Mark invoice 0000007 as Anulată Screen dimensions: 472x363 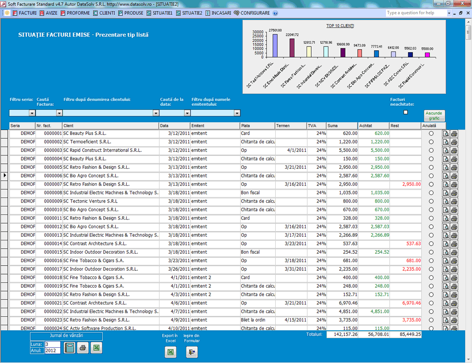pos(431,184)
